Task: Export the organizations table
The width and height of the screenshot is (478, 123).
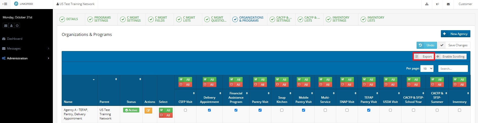Action: [424, 57]
